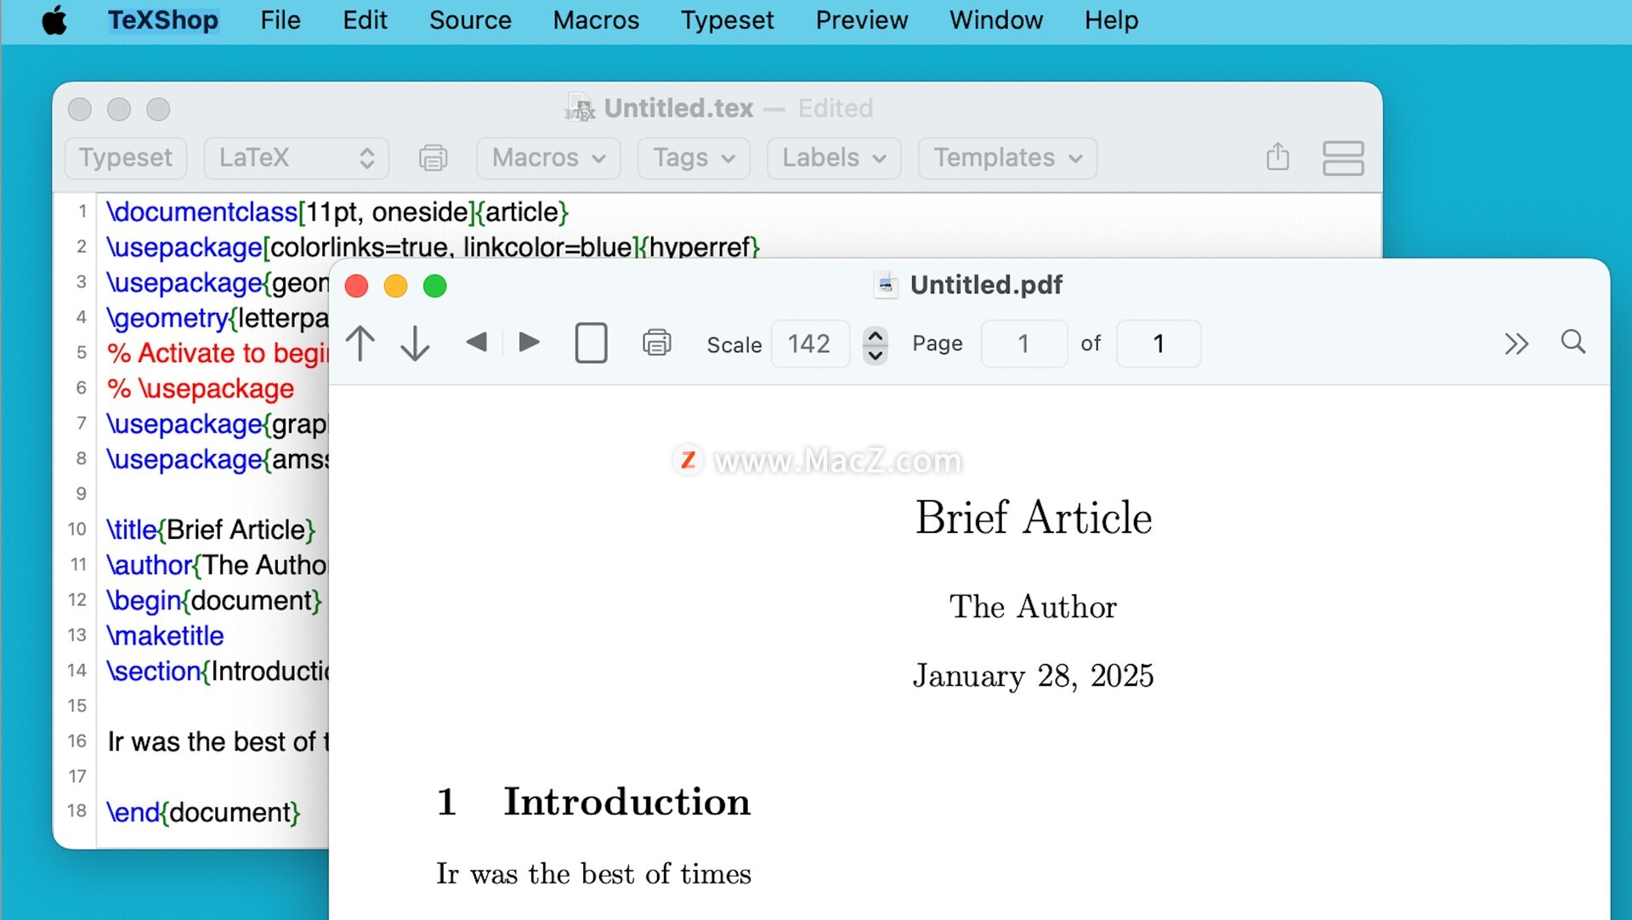Open the LaTeX engine selector dropdown
The image size is (1632, 920).
click(296, 158)
